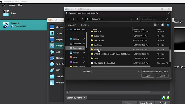Viewport: 185px width, 104px height.
Task: Click the file list horizontal scrollbar
Action: [121, 66]
